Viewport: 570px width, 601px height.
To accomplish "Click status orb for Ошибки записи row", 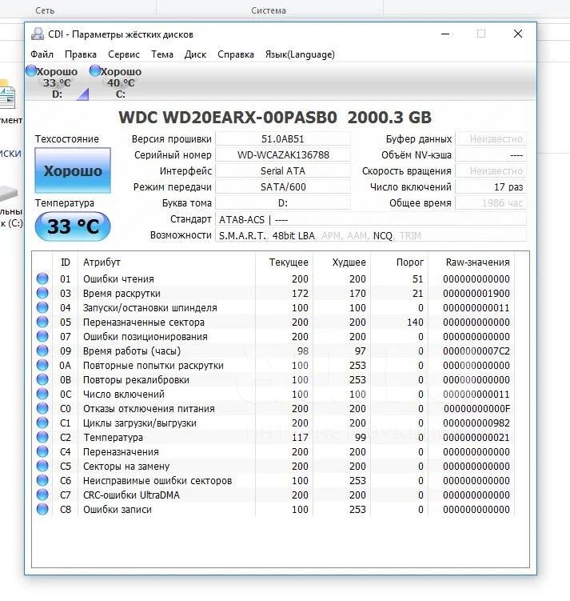I will pos(42,510).
